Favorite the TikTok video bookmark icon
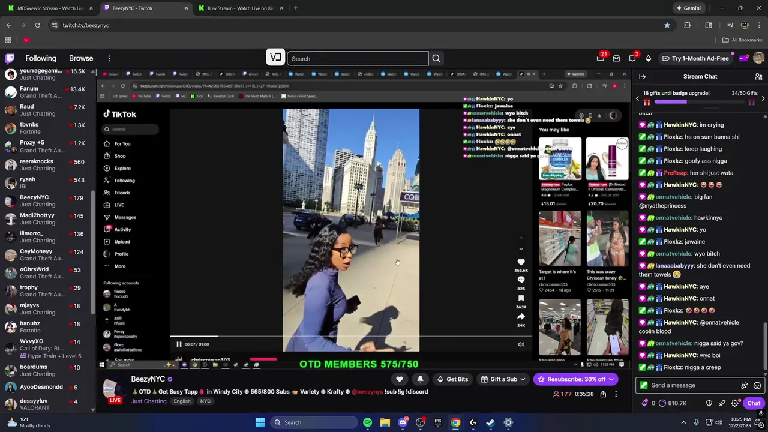 point(521,298)
